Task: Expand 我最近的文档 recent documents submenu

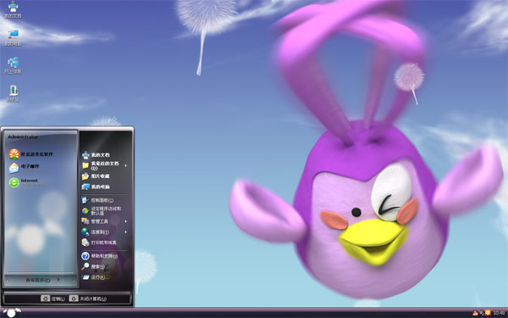Action: click(104, 165)
